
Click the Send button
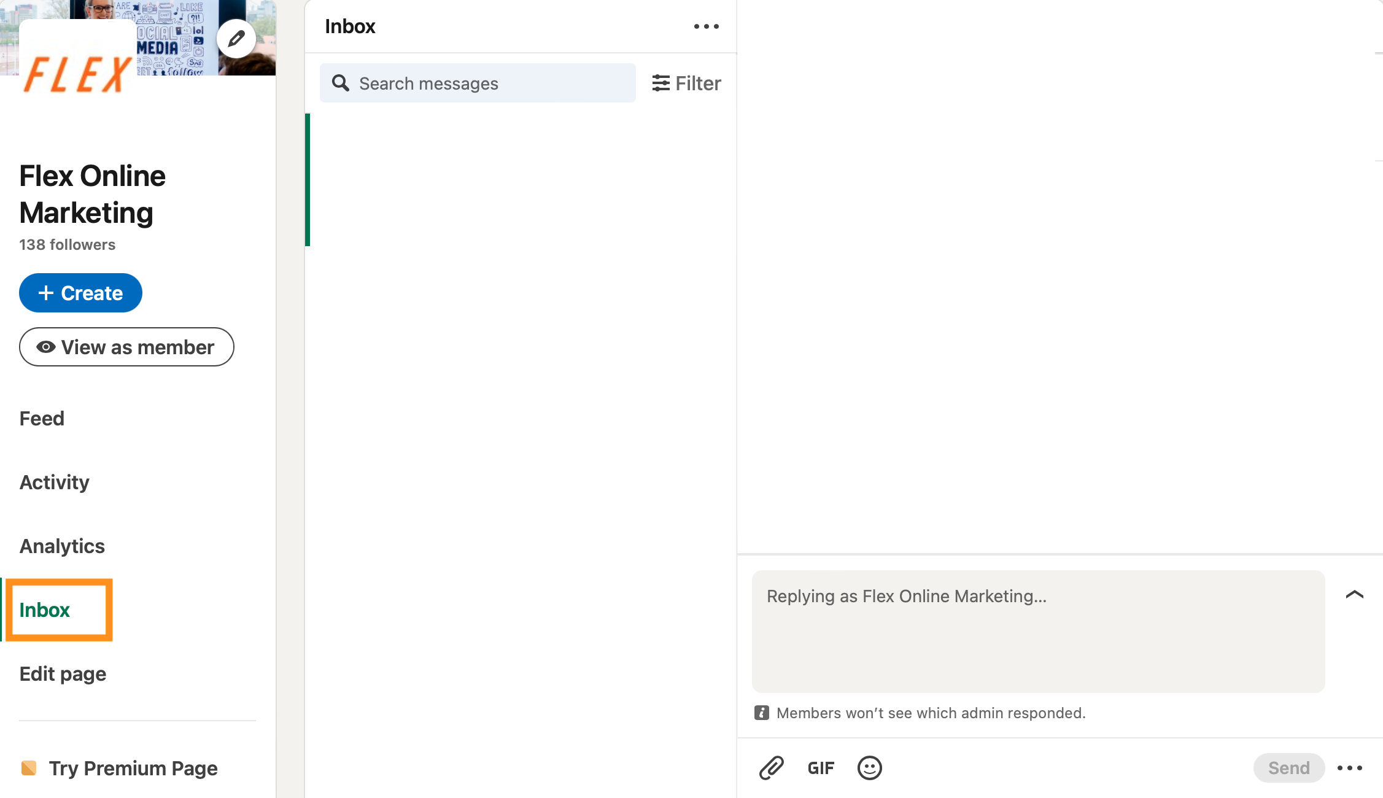1288,768
